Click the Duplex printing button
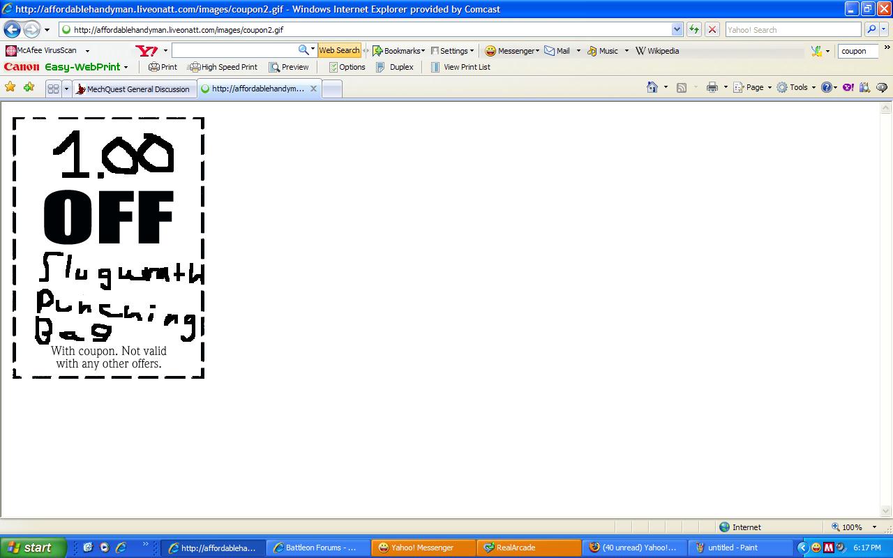This screenshot has height=558, width=893. pos(395,67)
